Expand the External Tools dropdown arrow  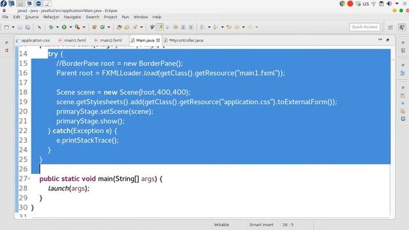(84, 27)
